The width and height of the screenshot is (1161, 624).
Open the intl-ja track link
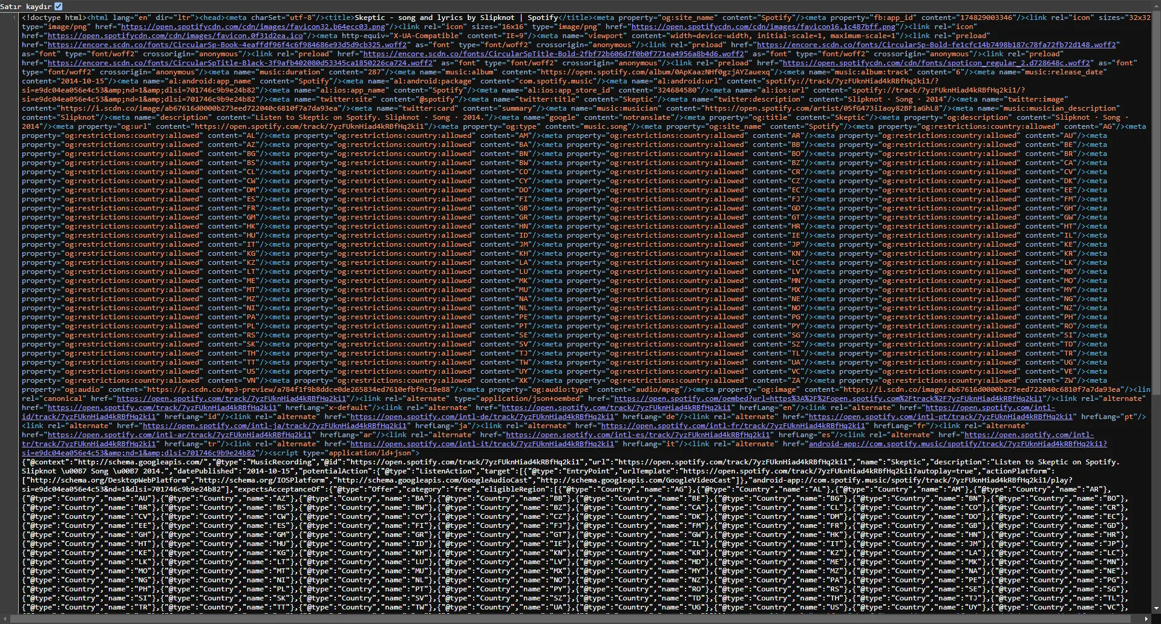[x=275, y=426]
